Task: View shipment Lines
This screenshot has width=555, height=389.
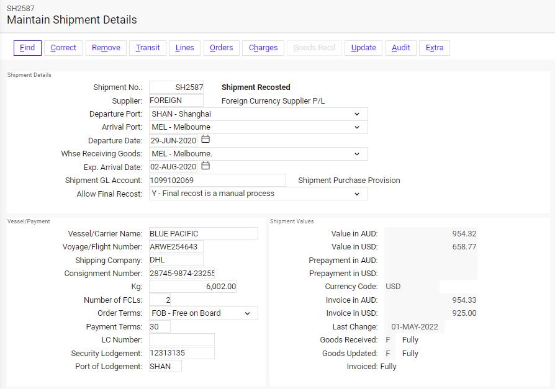Action: click(184, 47)
